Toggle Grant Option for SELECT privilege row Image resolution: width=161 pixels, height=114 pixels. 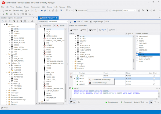pyautogui.click(x=153, y=82)
